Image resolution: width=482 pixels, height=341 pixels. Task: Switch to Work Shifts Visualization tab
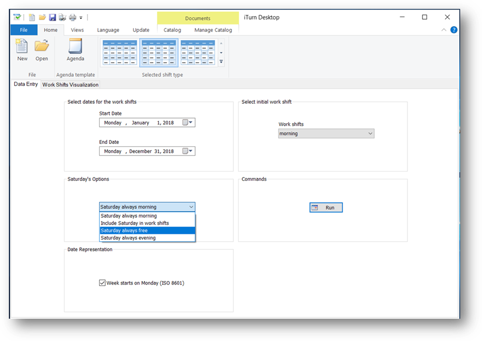[70, 85]
